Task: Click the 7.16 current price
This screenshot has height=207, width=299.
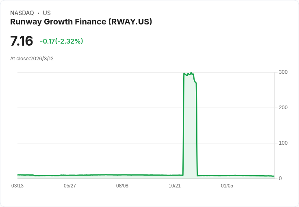Action: [x=22, y=41]
